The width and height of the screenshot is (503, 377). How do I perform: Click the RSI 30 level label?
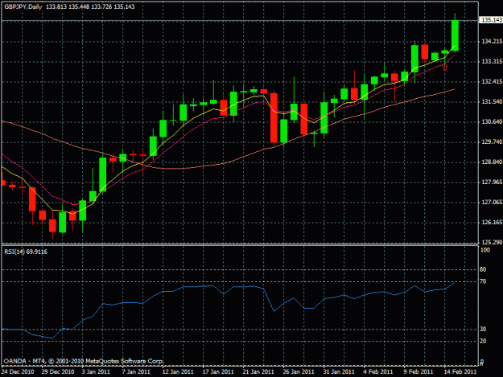click(483, 330)
